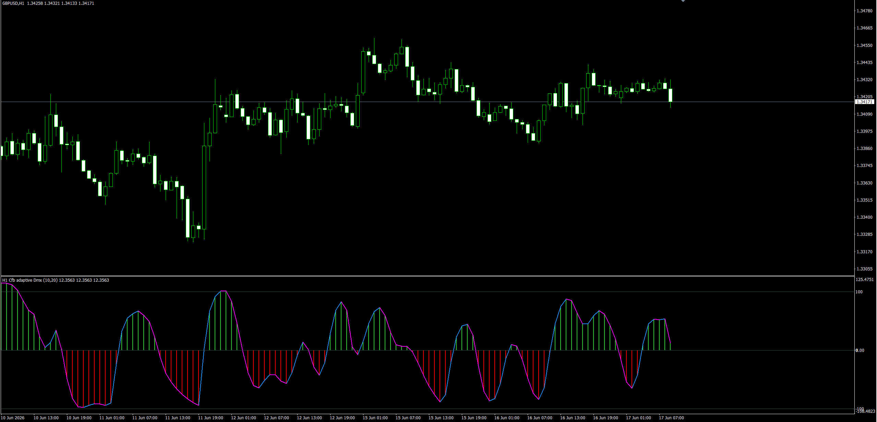Click time axis label 12 Jun 13:00
This screenshot has height=422, width=877.
pos(309,418)
